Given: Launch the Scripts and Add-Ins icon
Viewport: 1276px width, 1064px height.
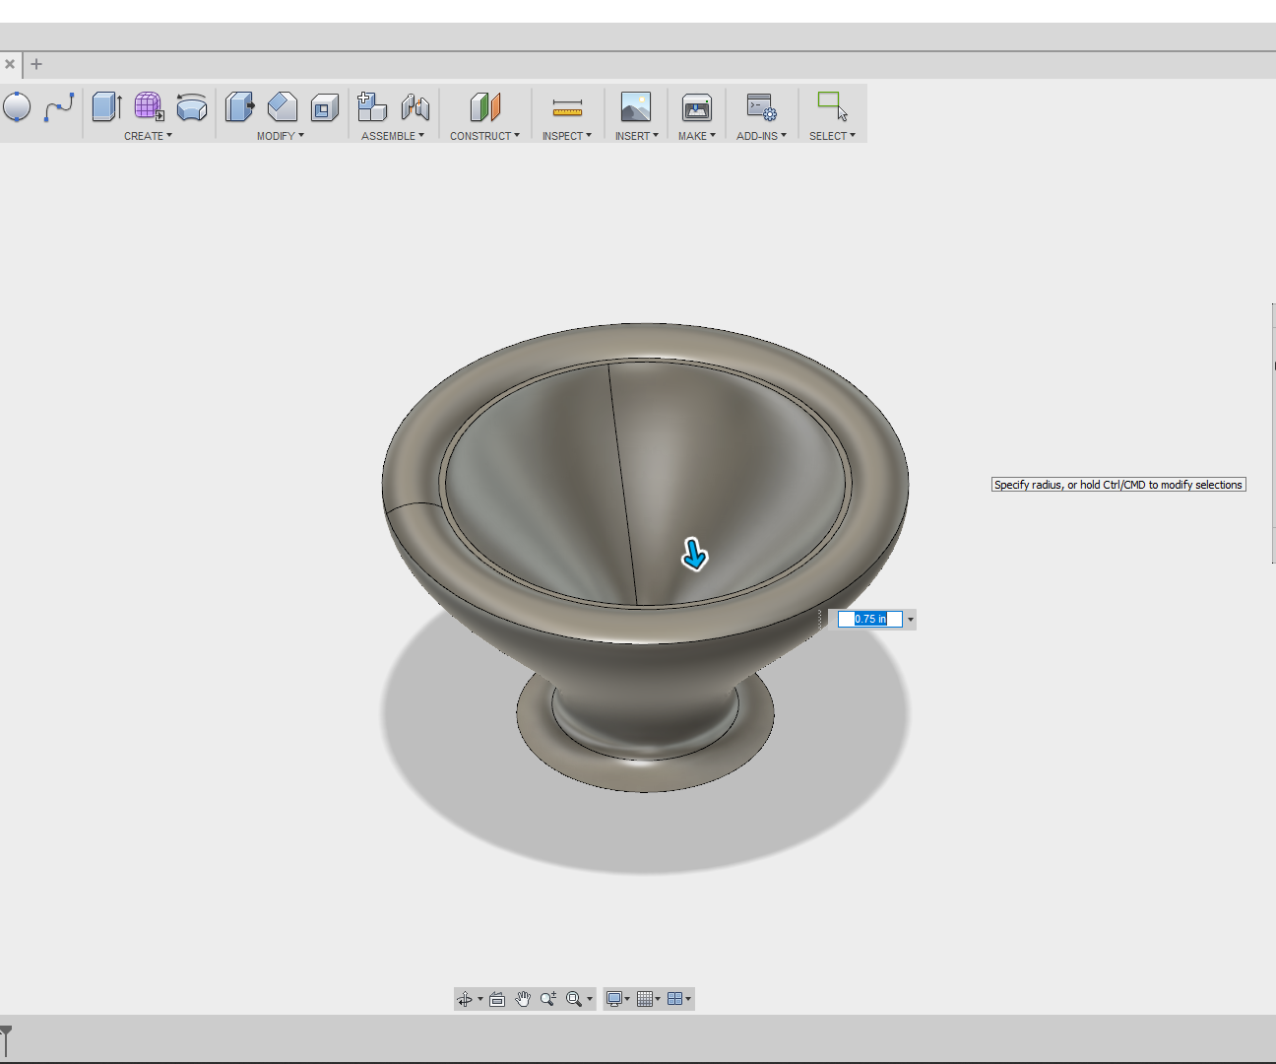Looking at the screenshot, I should click(x=759, y=108).
